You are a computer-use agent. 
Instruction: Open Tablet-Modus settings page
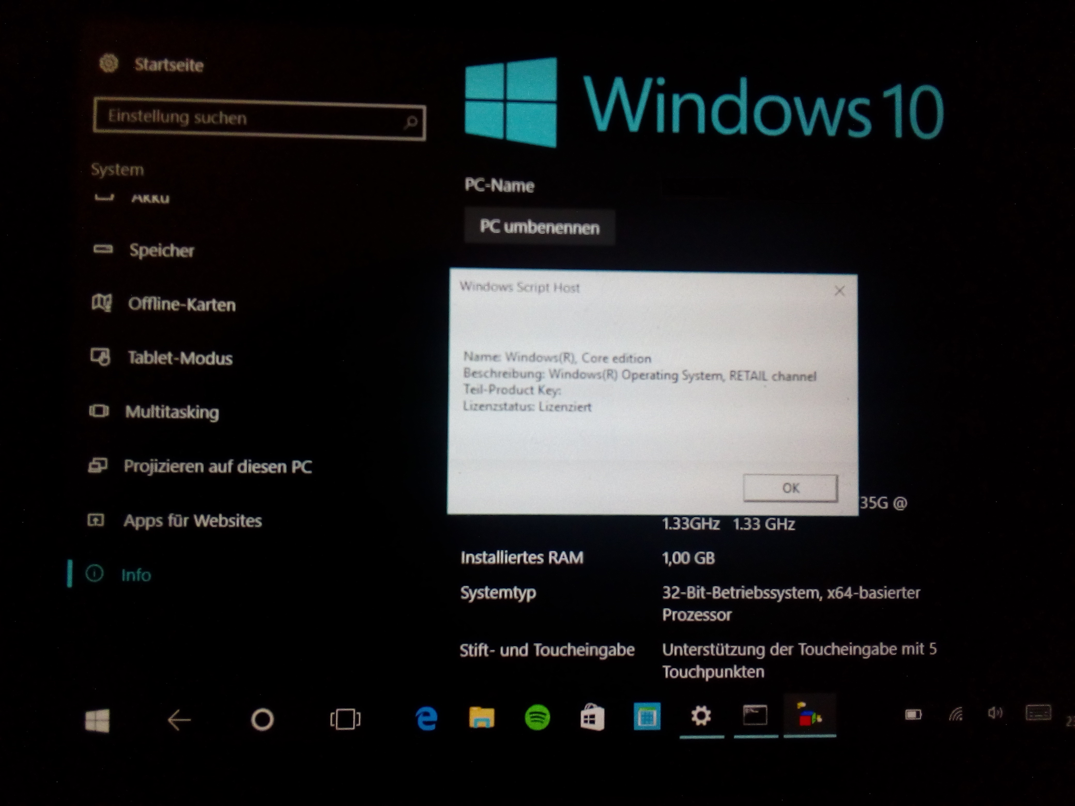pyautogui.click(x=180, y=358)
